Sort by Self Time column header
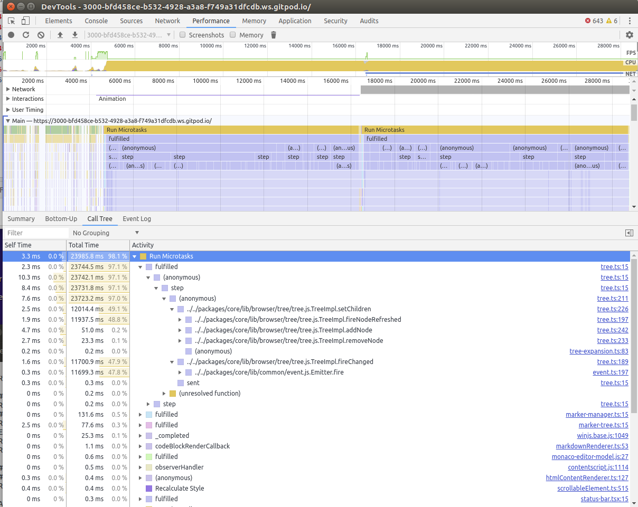This screenshot has width=638, height=507. coord(34,245)
